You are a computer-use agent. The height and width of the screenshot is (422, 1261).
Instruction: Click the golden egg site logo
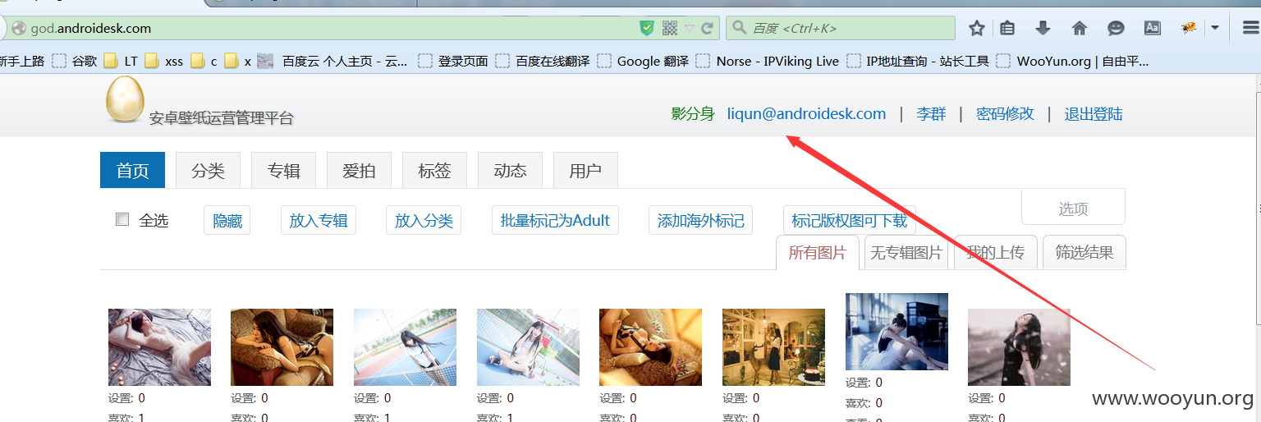tap(125, 99)
